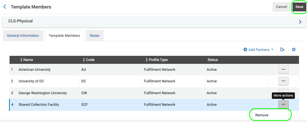307x122 pixels.
Task: Open the table settings gear icon
Action: tap(294, 50)
